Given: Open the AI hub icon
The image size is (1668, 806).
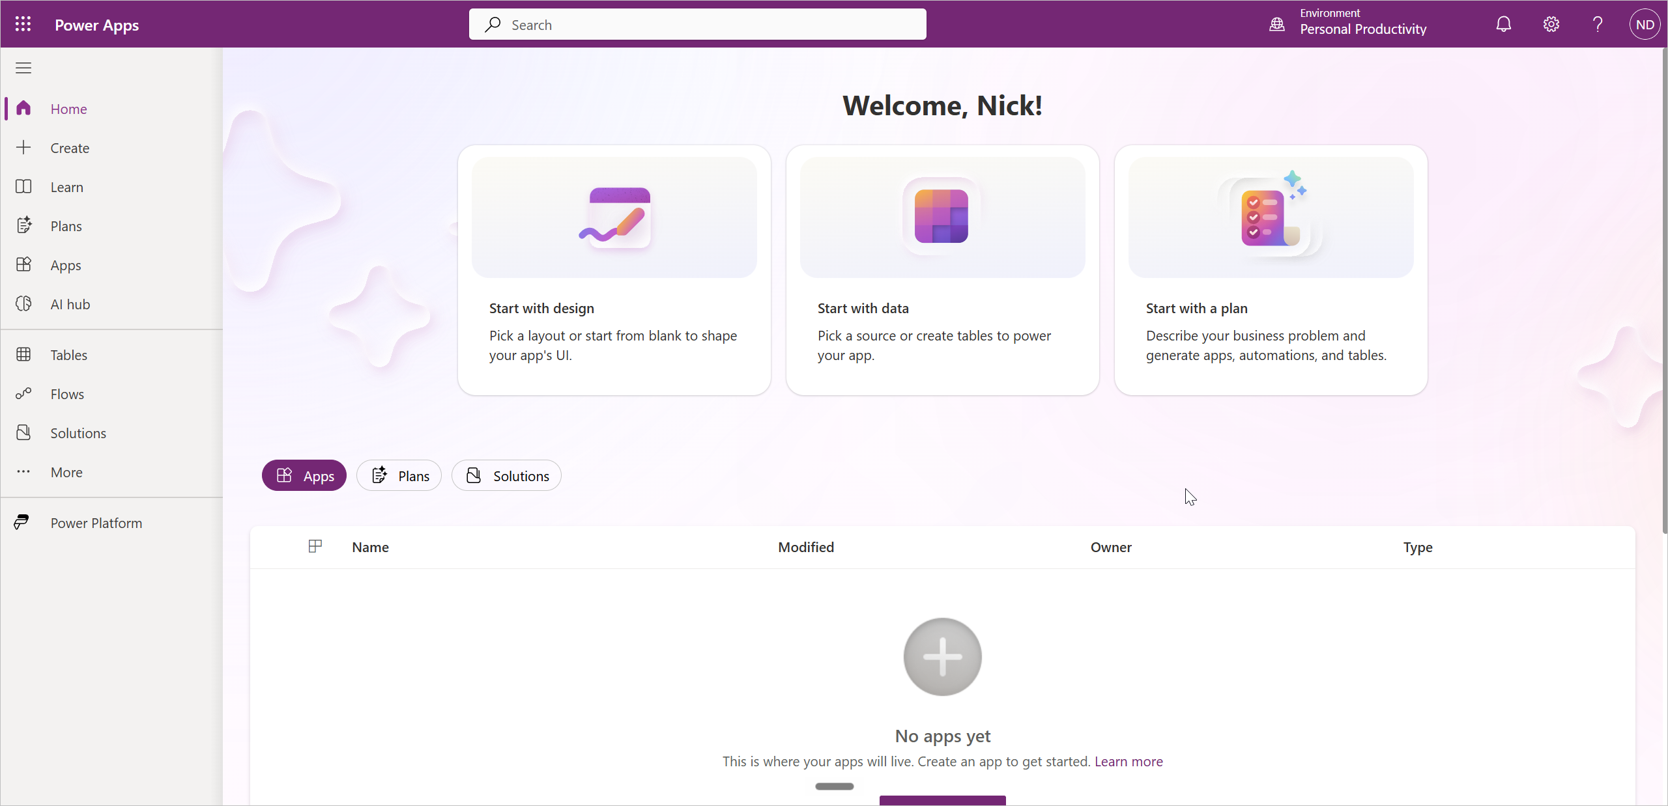Looking at the screenshot, I should pos(23,303).
